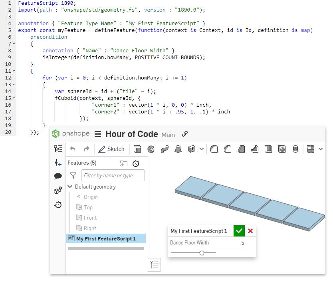Click the Dance Floor Width slider handle
The width and height of the screenshot is (333, 282).
click(202, 253)
